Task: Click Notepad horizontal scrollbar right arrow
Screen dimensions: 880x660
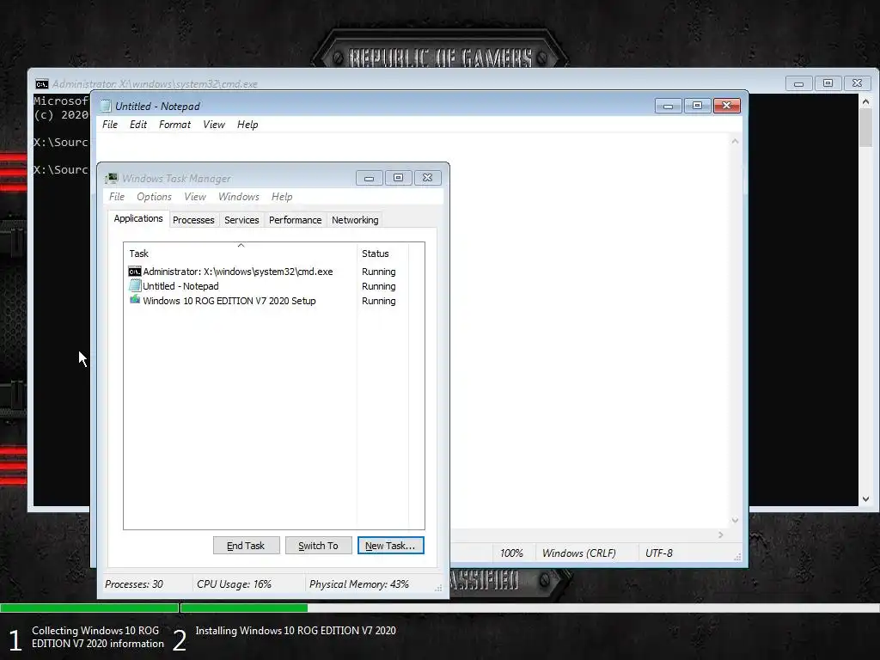Action: point(721,535)
